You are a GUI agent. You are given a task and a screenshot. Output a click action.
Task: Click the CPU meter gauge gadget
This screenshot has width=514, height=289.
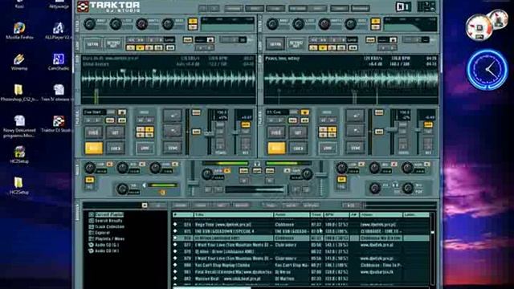[x=479, y=28]
